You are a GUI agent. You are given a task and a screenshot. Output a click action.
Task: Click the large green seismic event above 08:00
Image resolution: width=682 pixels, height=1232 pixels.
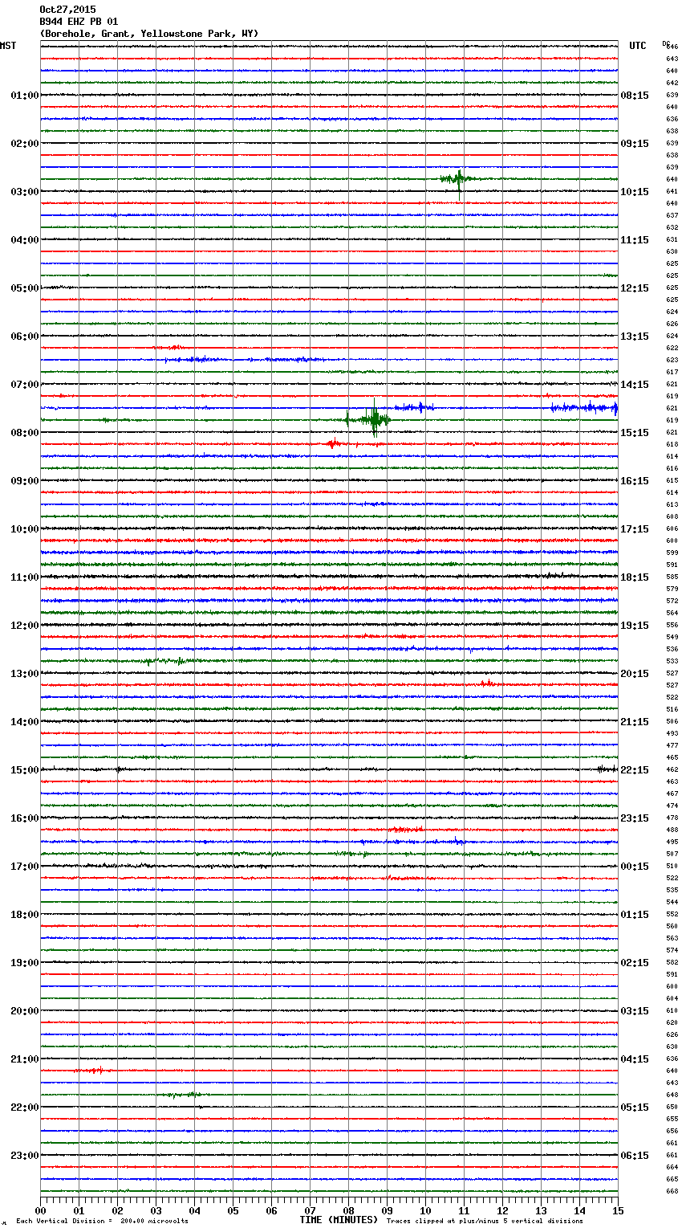(x=373, y=419)
